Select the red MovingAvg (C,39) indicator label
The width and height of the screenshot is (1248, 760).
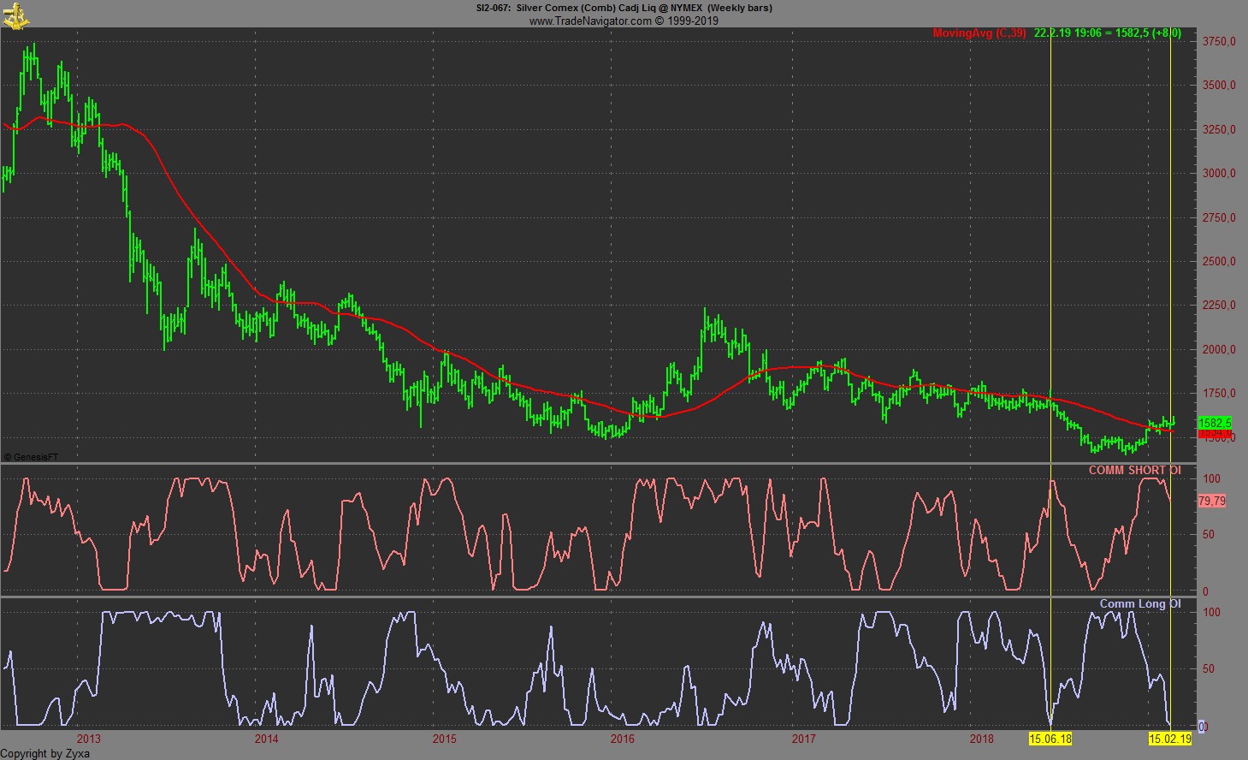coord(979,33)
